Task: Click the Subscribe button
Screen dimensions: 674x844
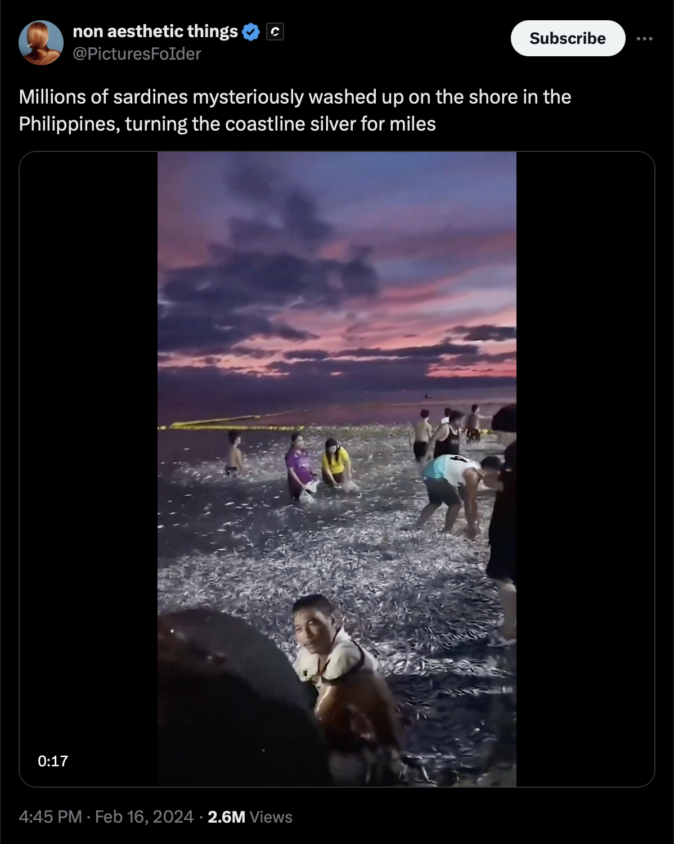Action: click(568, 38)
